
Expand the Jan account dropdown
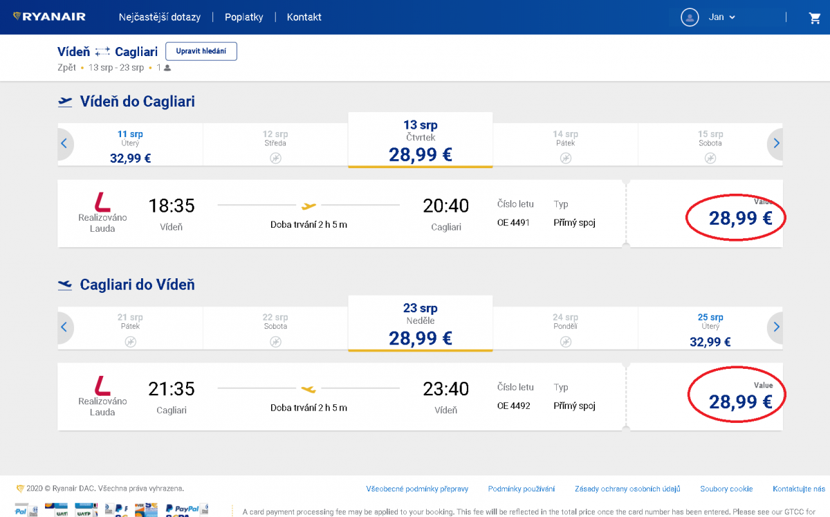(722, 17)
